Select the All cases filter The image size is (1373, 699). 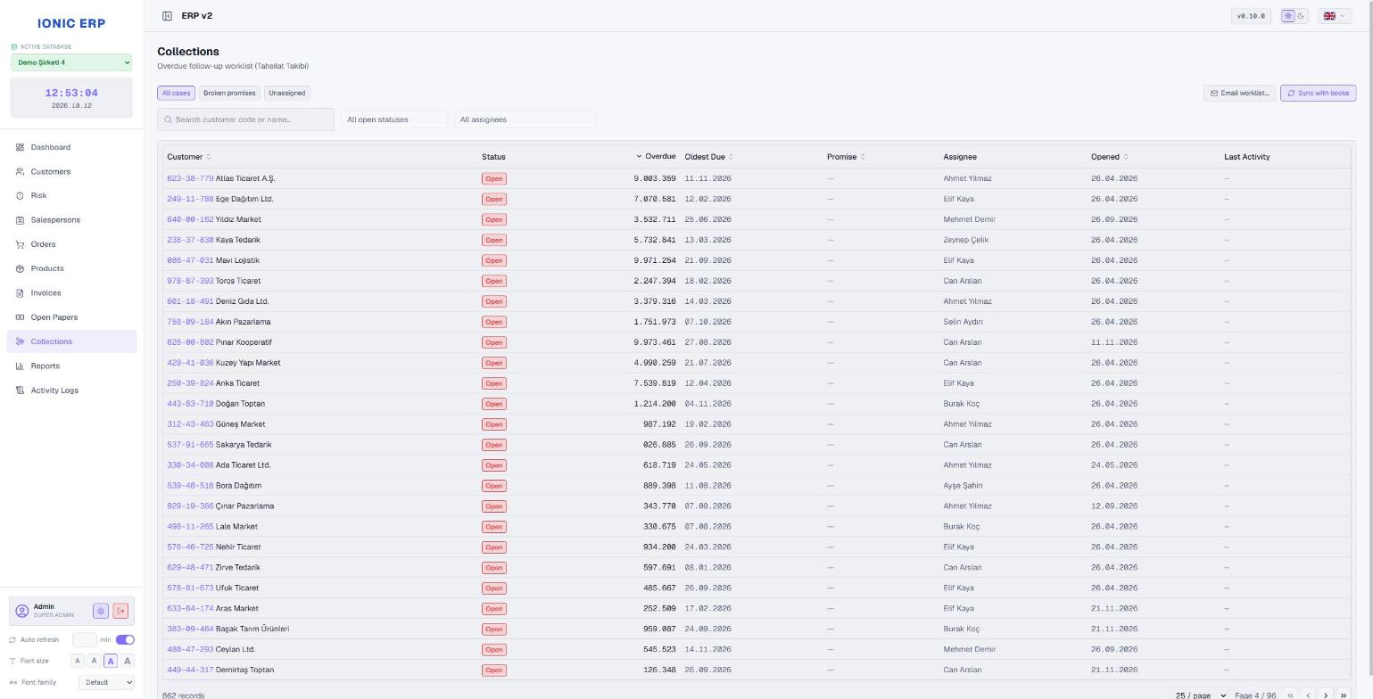176,93
